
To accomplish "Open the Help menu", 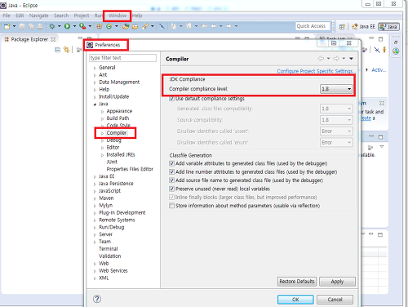I will click(x=137, y=16).
